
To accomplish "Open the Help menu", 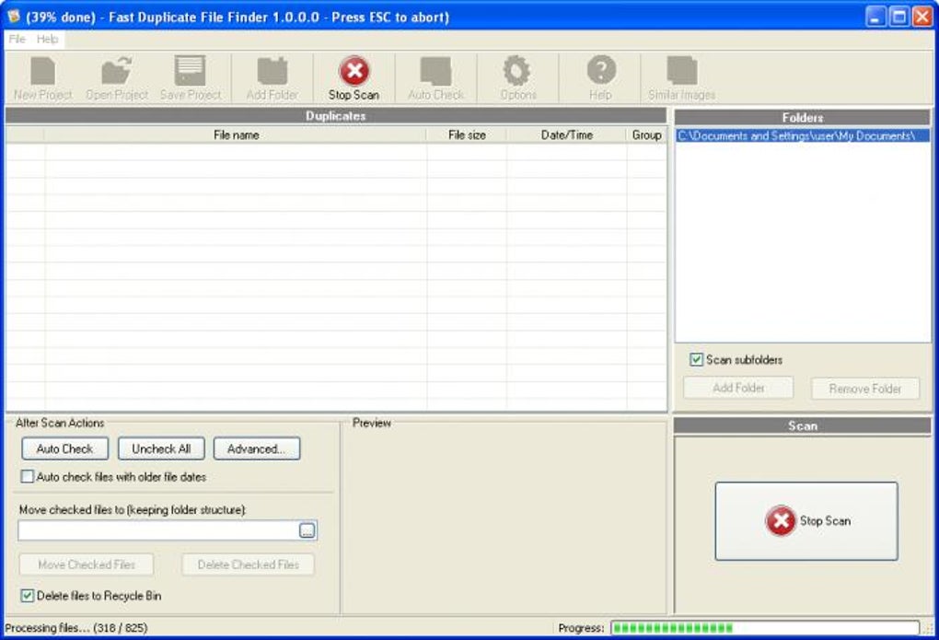I will (47, 39).
